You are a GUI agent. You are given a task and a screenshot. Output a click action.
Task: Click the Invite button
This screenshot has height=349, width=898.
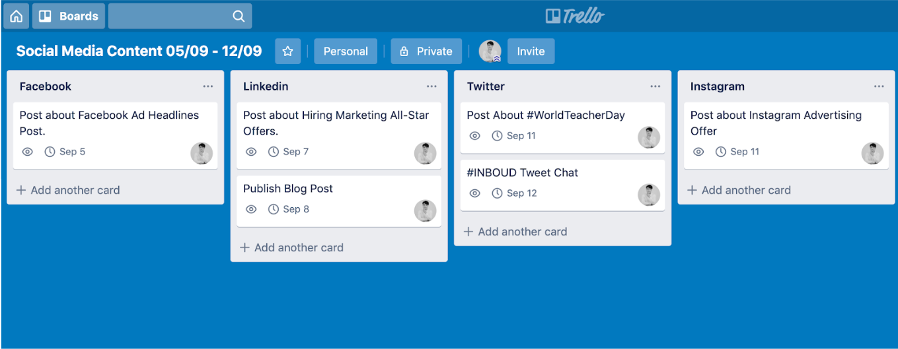click(531, 51)
